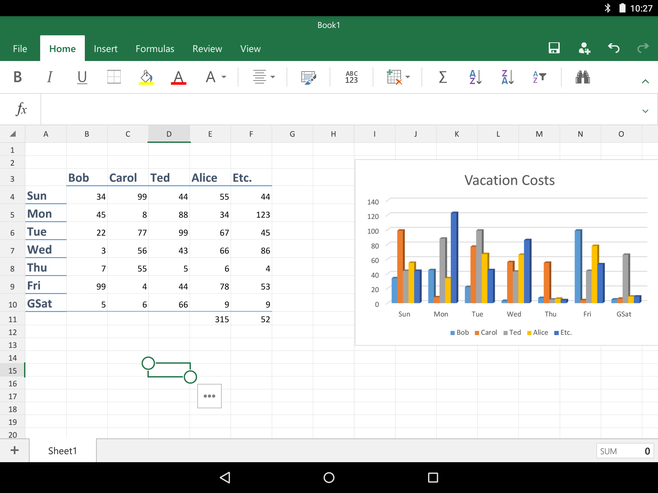Screen dimensions: 658x493
Task: Open cell styles format painter icon
Action: (308, 77)
